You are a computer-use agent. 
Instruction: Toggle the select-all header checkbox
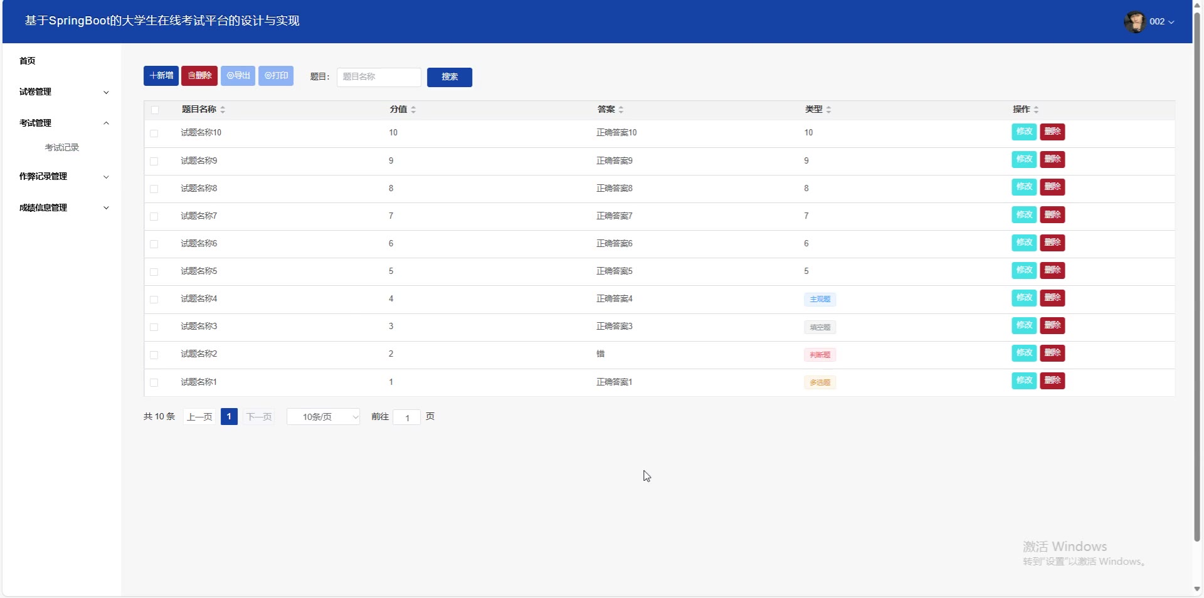click(x=155, y=110)
